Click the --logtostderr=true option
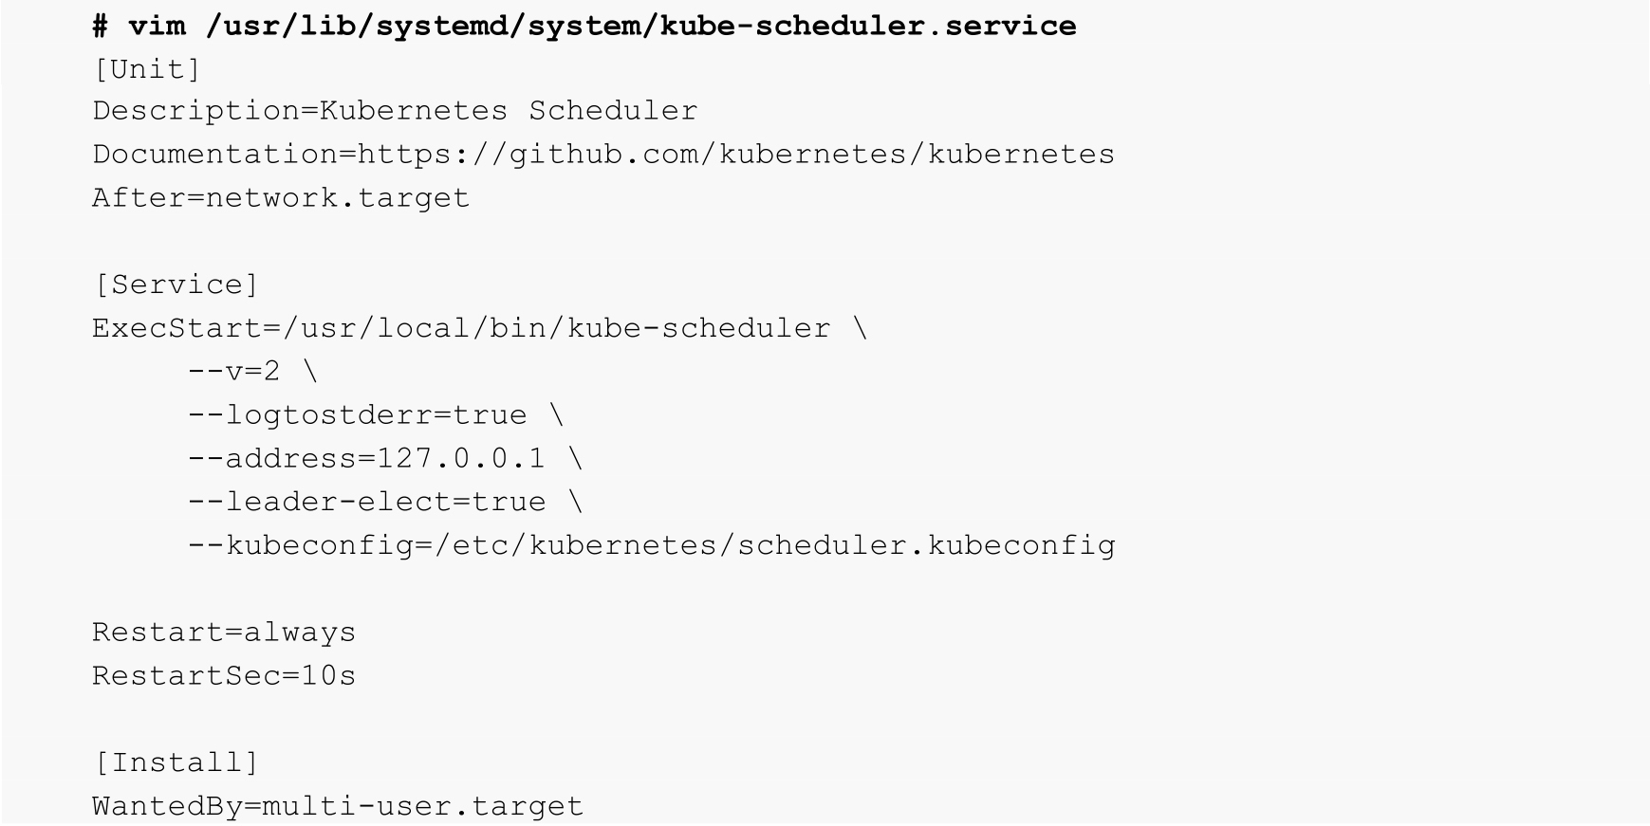Screen dimensions: 1650x826 pyautogui.click(x=357, y=415)
